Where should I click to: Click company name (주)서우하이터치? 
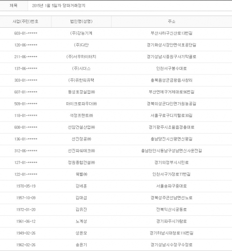pos(81,57)
